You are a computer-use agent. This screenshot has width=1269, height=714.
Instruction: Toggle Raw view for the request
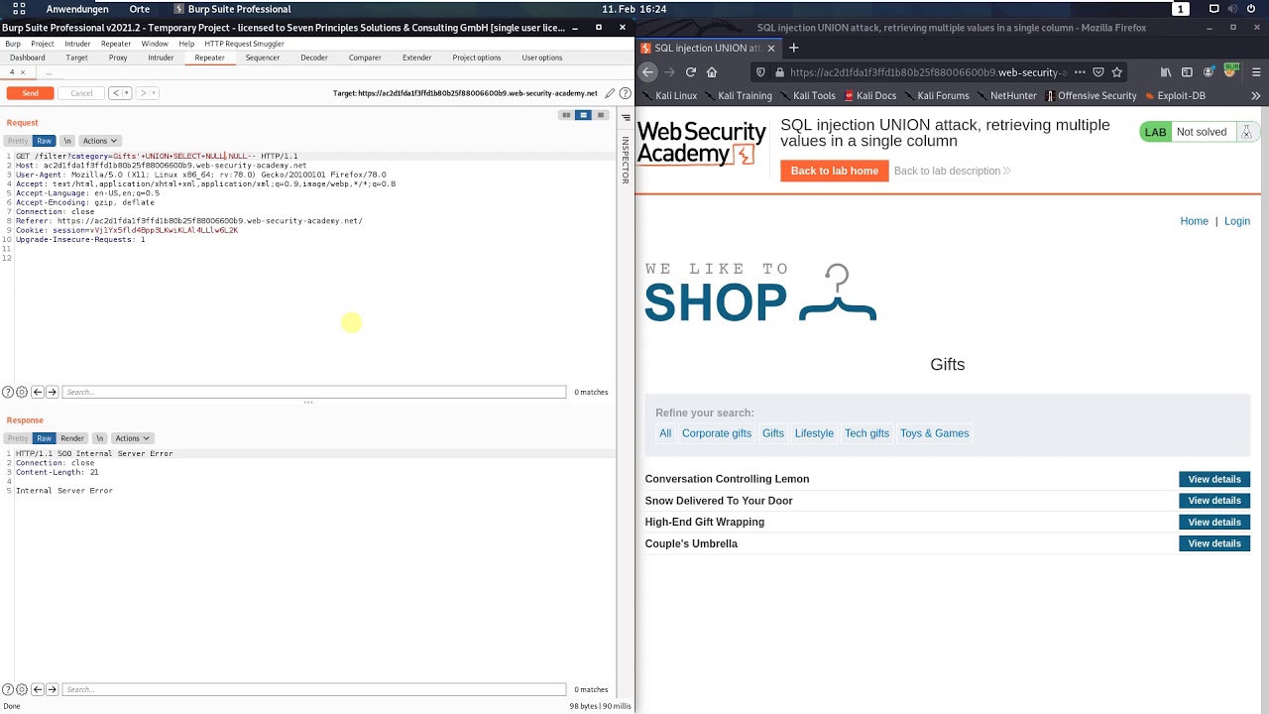(44, 141)
